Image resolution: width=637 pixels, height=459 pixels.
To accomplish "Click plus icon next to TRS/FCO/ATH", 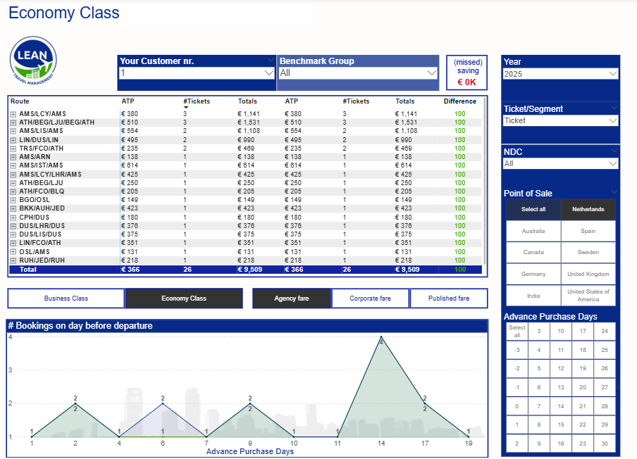I will pos(13,149).
